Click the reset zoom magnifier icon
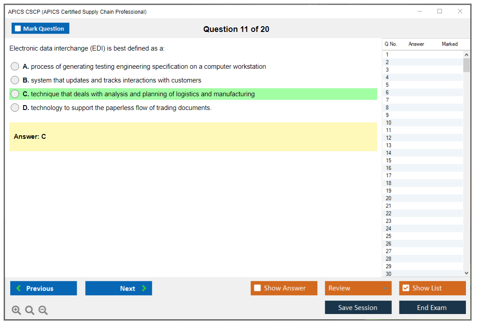Screen dimensions: 477x326 pos(30,310)
